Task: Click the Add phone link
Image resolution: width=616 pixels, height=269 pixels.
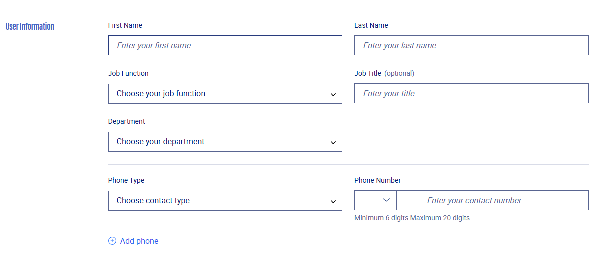Action: pyautogui.click(x=133, y=241)
